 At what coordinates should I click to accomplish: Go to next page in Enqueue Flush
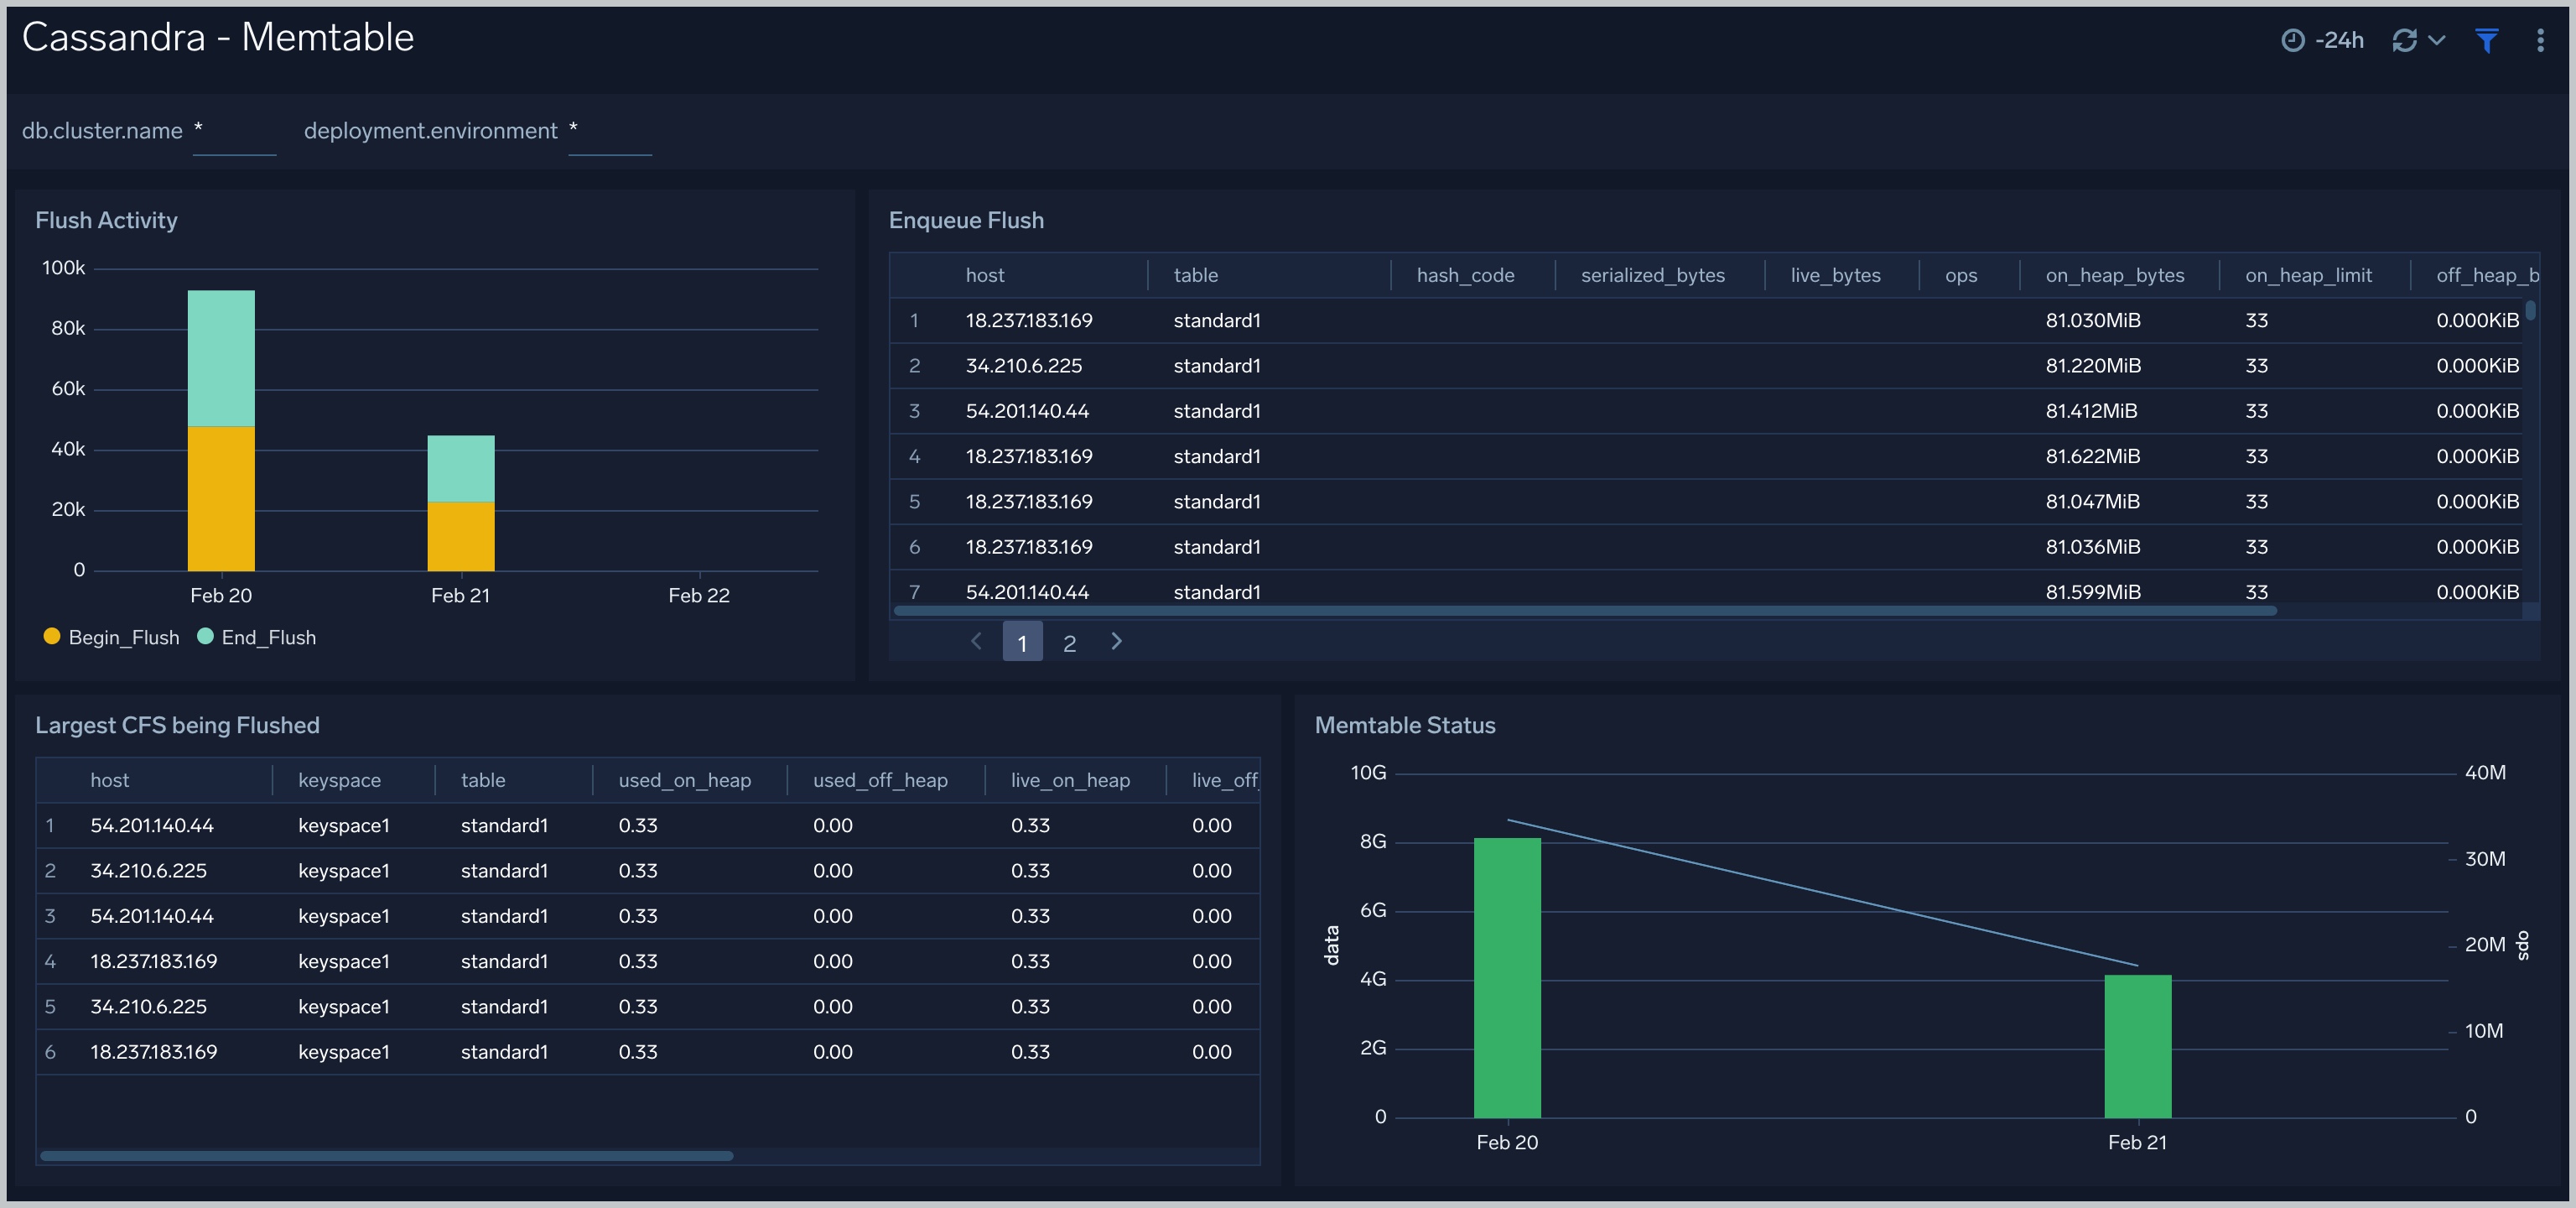coord(1116,641)
